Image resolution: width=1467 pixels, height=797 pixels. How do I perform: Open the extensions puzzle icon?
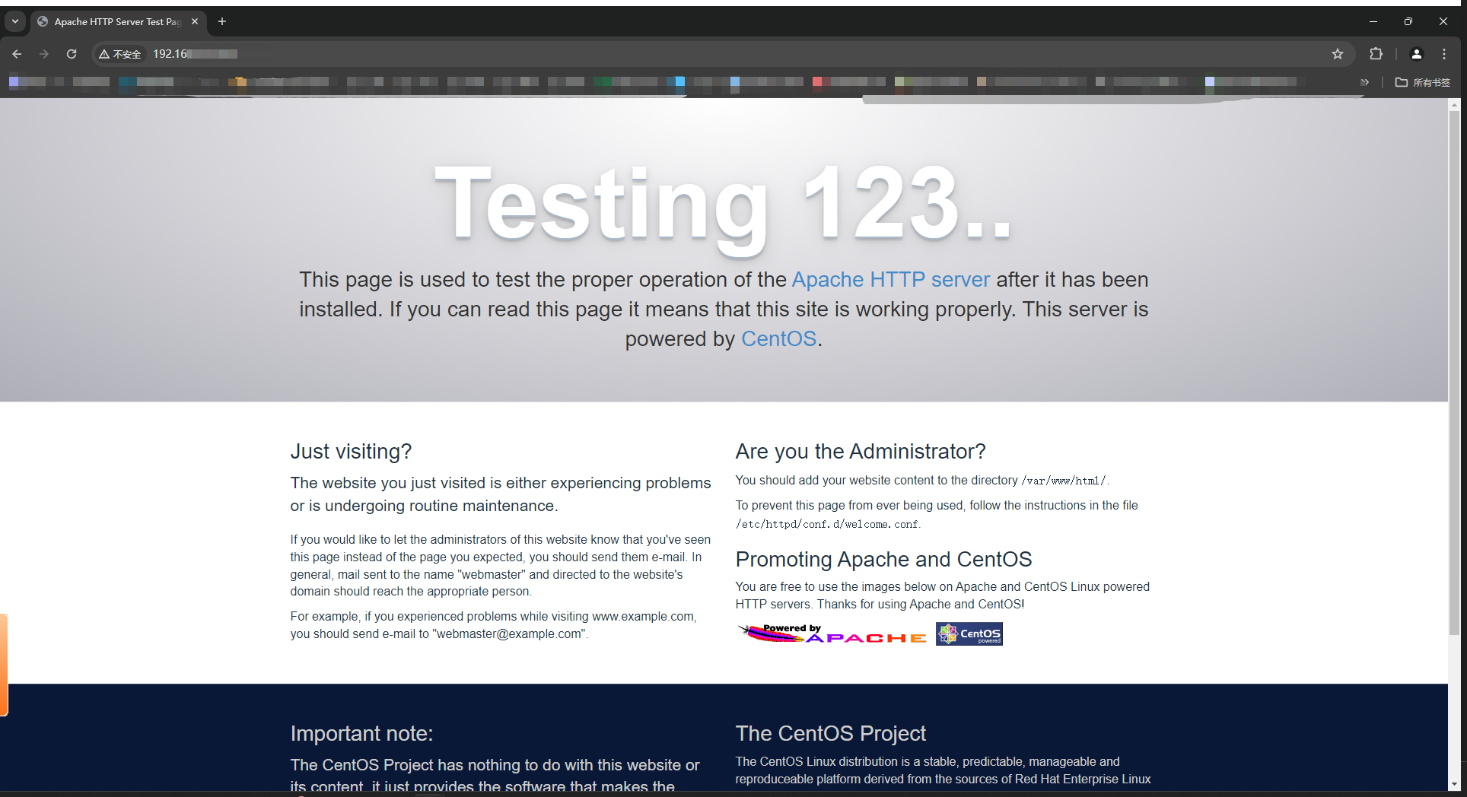click(1376, 54)
